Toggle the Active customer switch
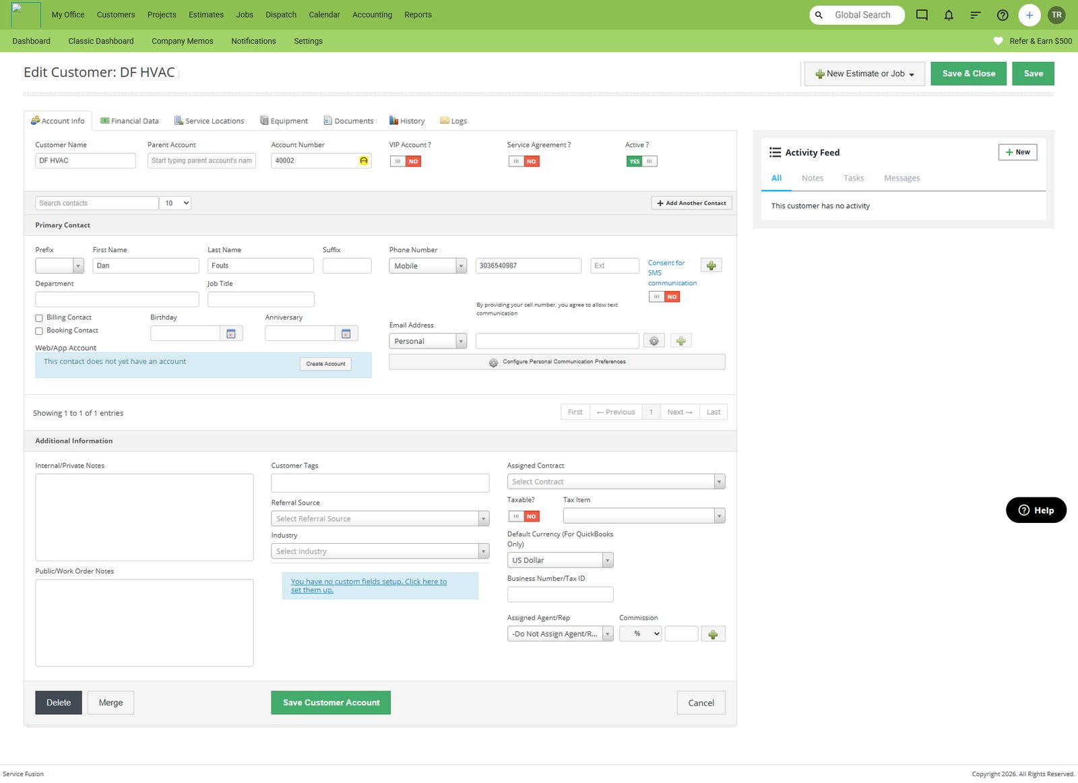Viewport: 1078px width, 783px height. [x=641, y=161]
